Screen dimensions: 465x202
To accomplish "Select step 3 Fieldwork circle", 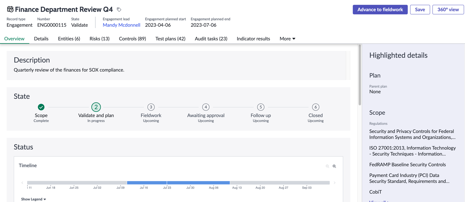I will 151,107.
